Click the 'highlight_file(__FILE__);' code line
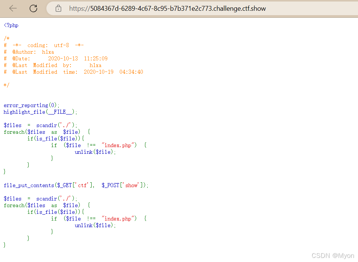 pos(40,112)
